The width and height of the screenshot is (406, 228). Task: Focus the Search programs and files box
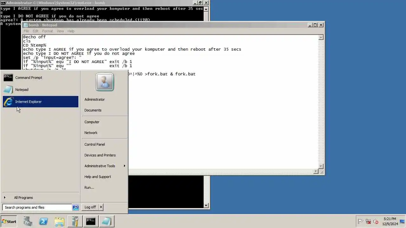tap(37, 207)
